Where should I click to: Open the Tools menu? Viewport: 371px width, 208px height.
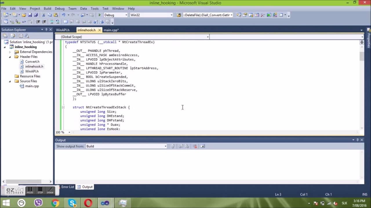[94, 9]
